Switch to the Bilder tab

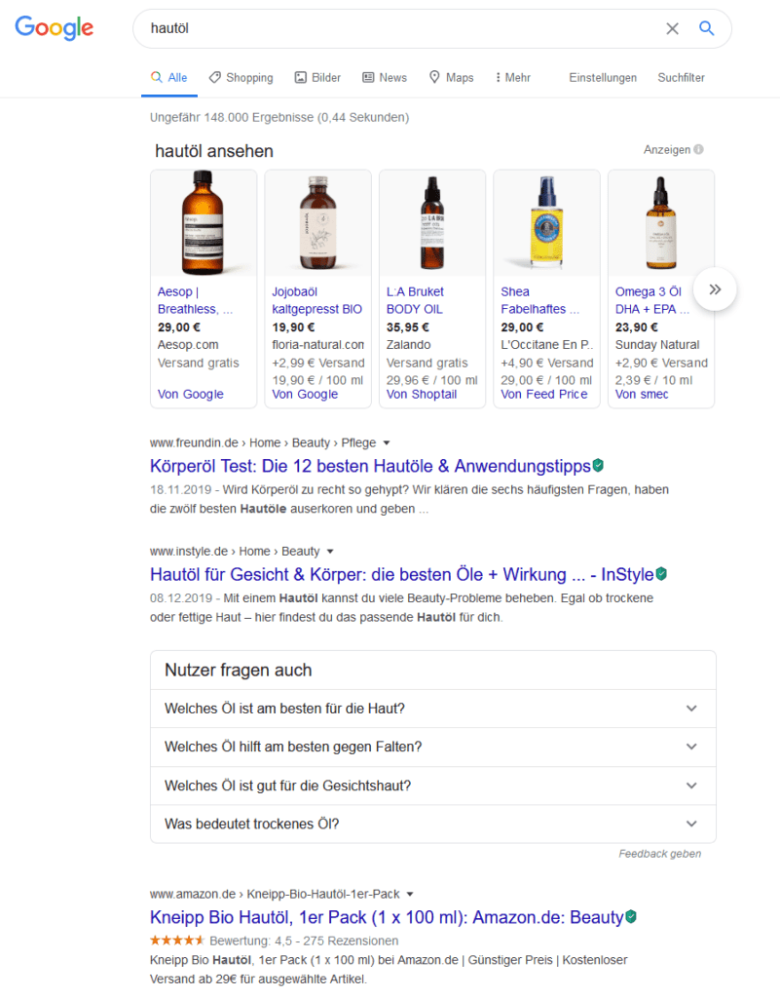click(x=317, y=78)
